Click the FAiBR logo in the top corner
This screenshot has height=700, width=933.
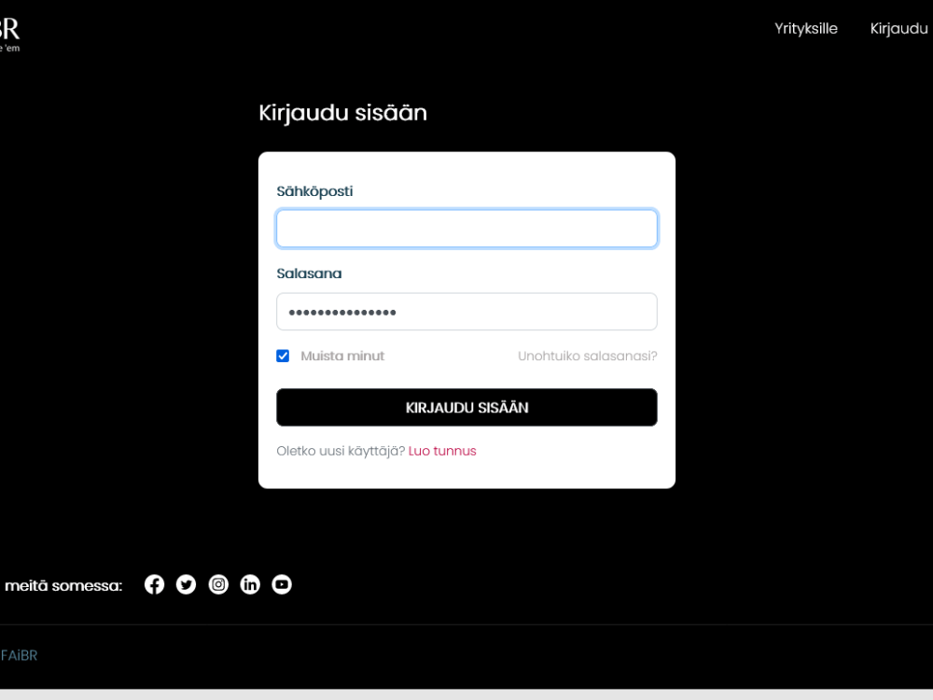coord(7,28)
